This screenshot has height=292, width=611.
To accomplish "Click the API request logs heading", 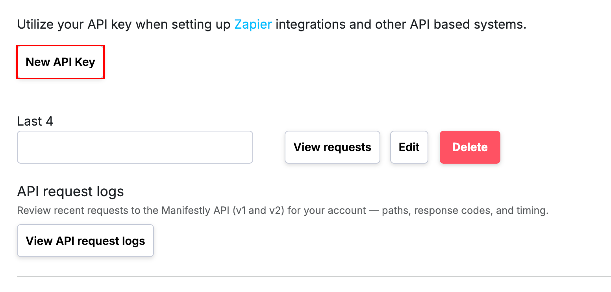I will [70, 192].
